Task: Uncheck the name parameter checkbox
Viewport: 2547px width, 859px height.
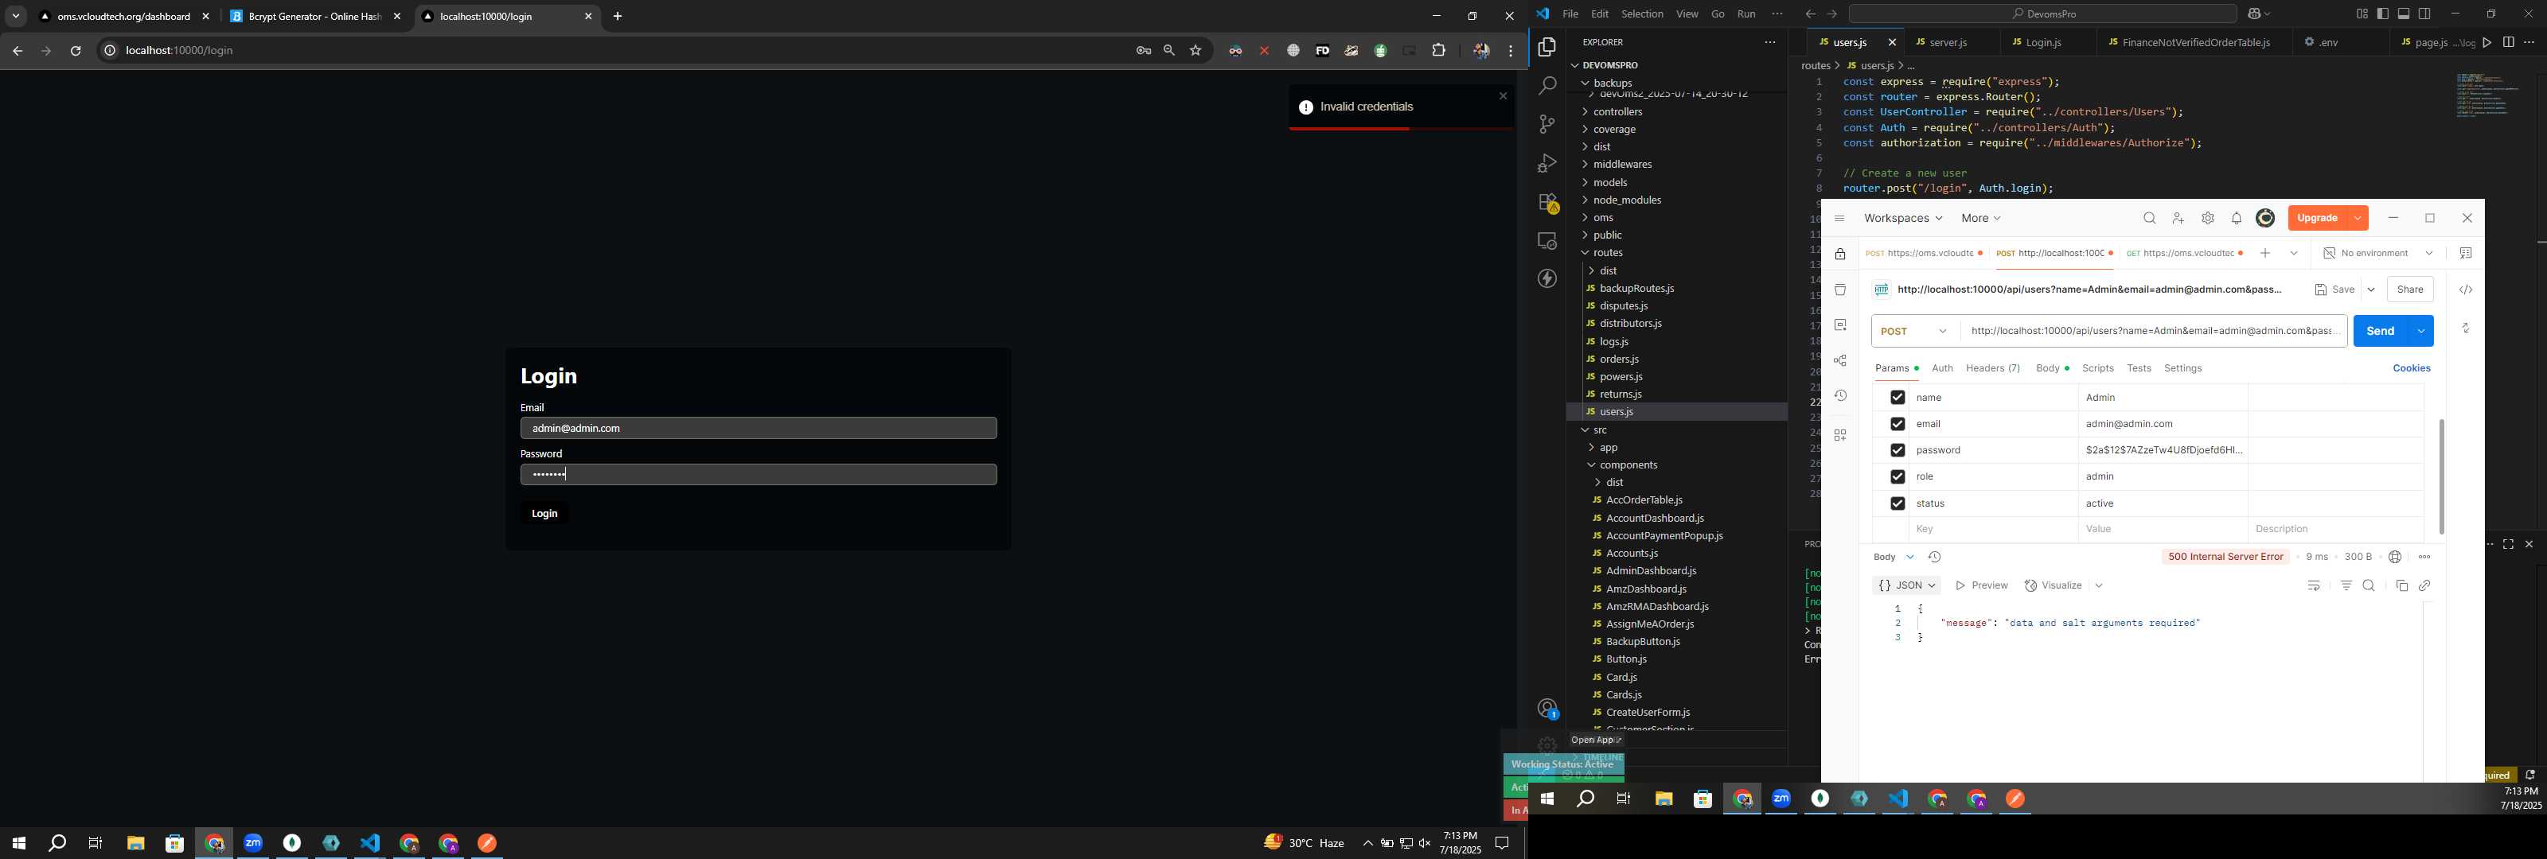Action: coord(1897,398)
